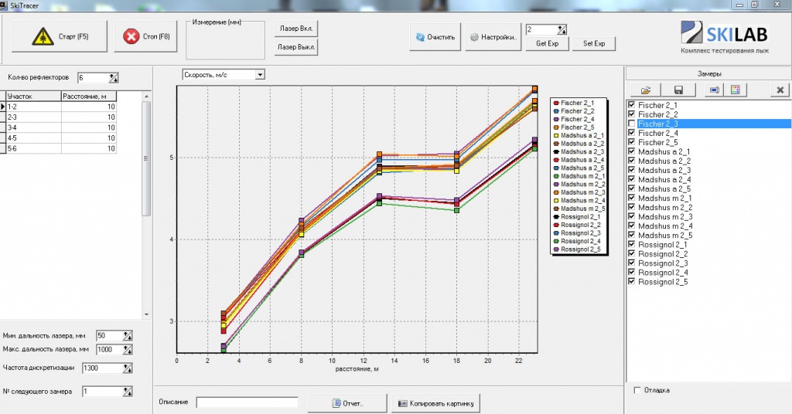Click the Старт (F5) laser start button
792x414 pixels.
click(x=59, y=36)
